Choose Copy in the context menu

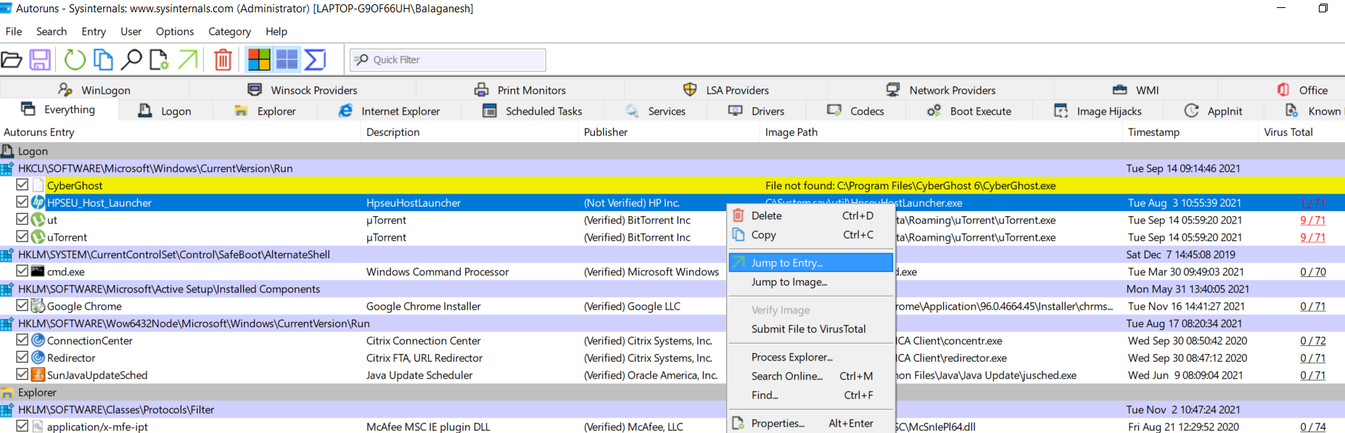(x=810, y=234)
